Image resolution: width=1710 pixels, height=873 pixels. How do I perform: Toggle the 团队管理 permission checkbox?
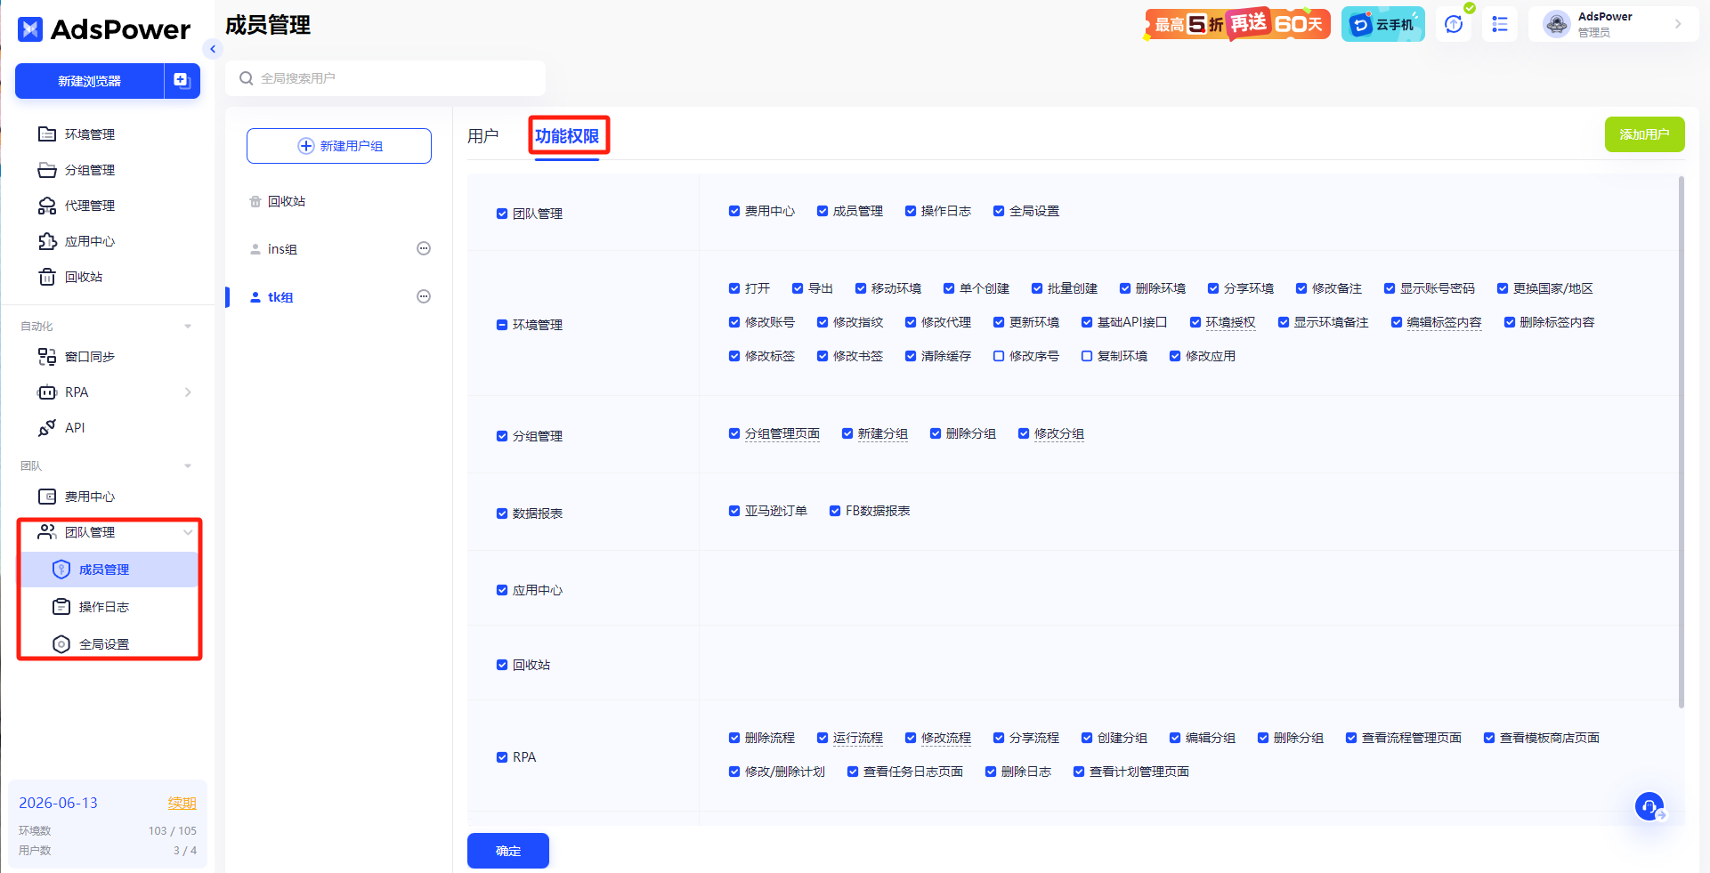pos(502,214)
